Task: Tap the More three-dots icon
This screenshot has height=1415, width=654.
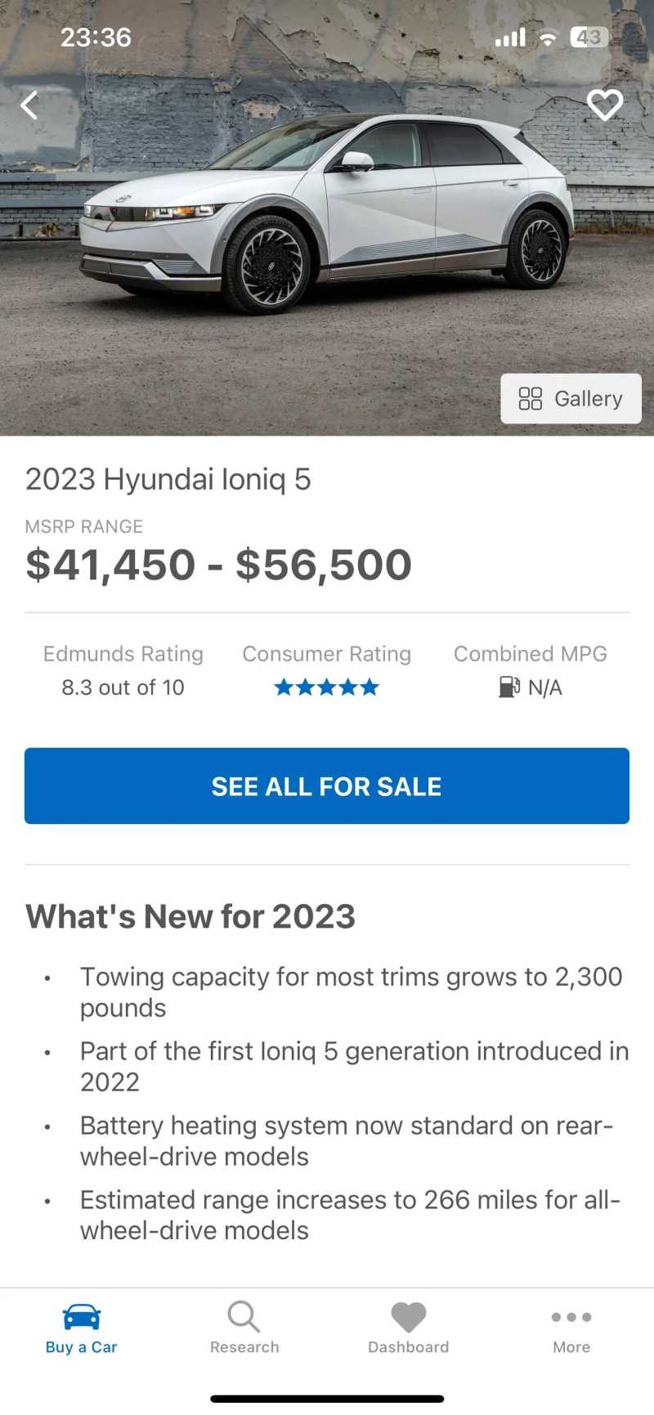Action: [x=571, y=1317]
